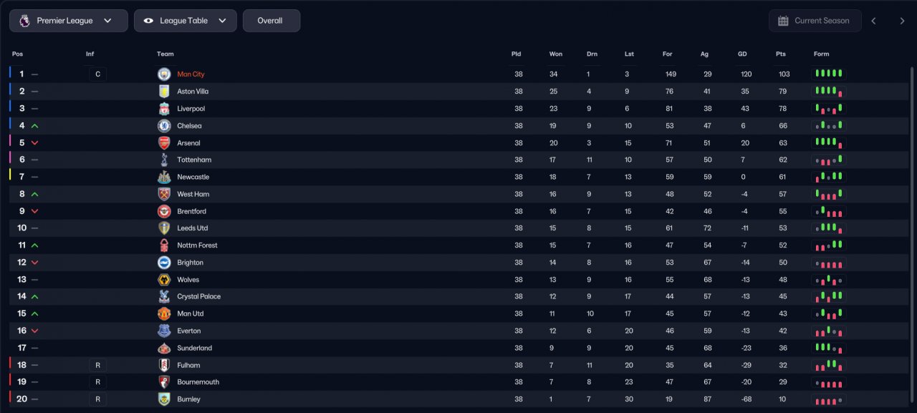Image resolution: width=917 pixels, height=413 pixels.
Task: Click the Tottenham club crest
Action: click(164, 160)
